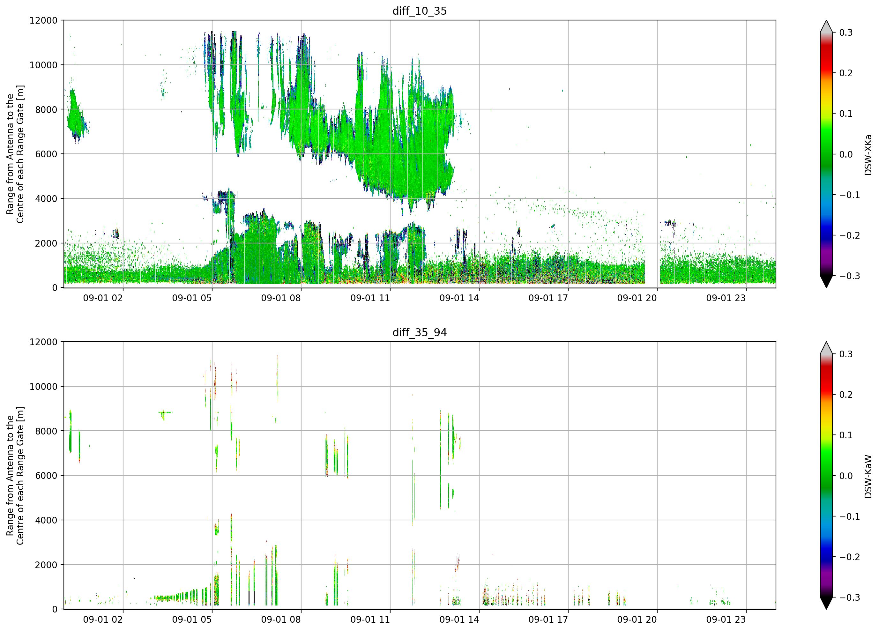
Task: Click the 0.2 tick on DSW-XKa colorbar
Action: 846,73
